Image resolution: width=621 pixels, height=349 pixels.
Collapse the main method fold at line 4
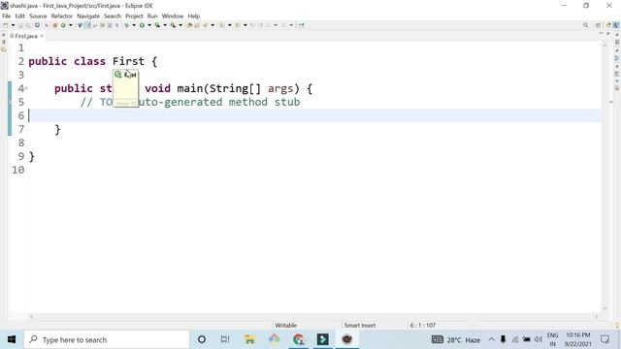(x=26, y=88)
